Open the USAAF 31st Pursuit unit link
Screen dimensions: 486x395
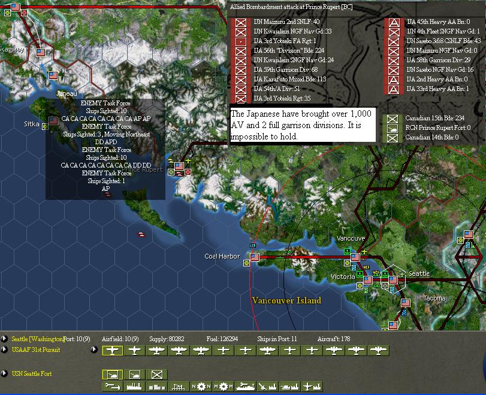pos(36,350)
